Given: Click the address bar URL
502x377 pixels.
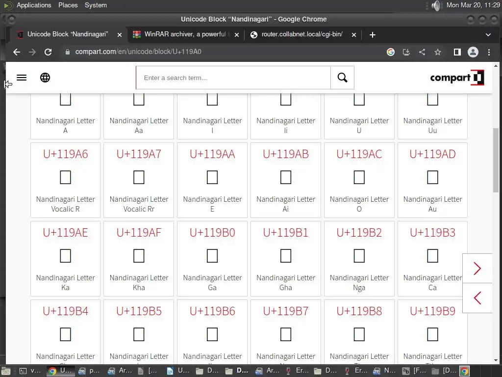Looking at the screenshot, I should [x=138, y=52].
